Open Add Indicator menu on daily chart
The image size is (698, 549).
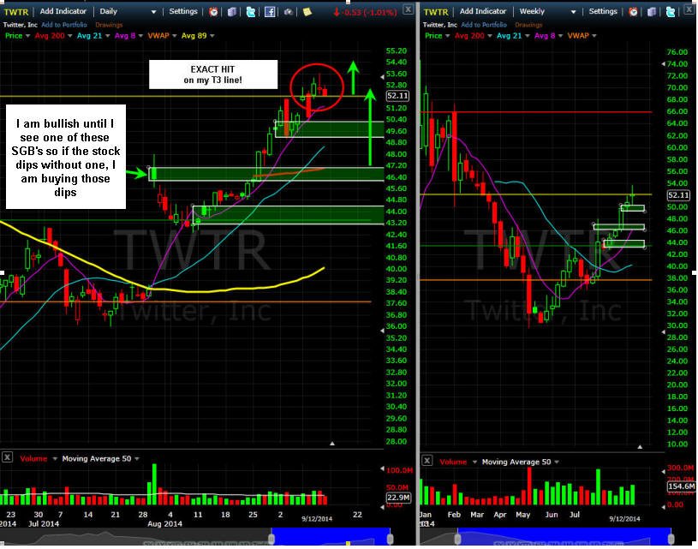63,11
